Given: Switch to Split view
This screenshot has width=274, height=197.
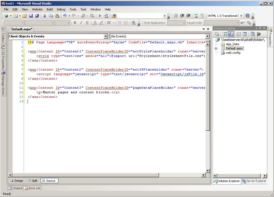Looking at the screenshot, I should tap(33, 181).
